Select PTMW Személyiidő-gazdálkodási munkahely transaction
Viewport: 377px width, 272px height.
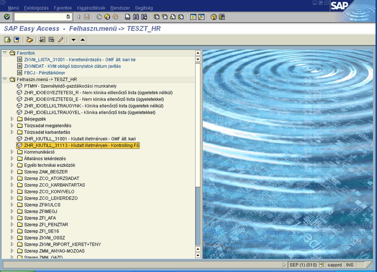(70, 86)
